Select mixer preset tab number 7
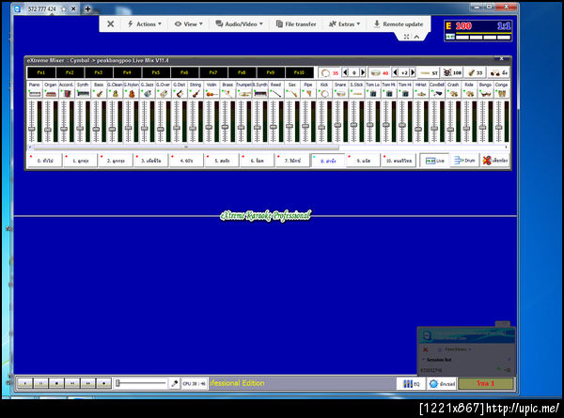The height and width of the screenshot is (418, 564). (292, 161)
